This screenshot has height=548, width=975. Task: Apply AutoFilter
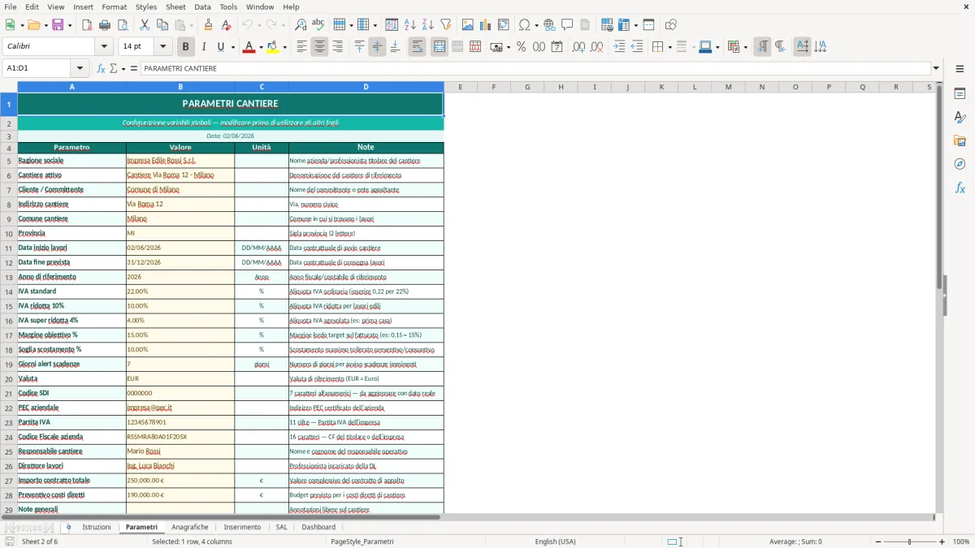click(446, 25)
